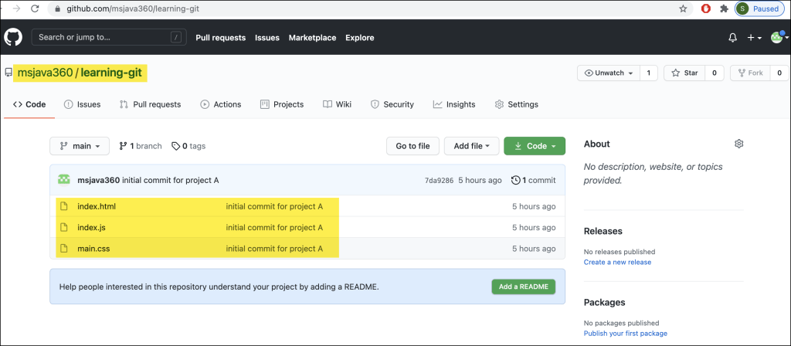The height and width of the screenshot is (346, 791).
Task: Click the msjava360 owner link
Action: click(45, 73)
